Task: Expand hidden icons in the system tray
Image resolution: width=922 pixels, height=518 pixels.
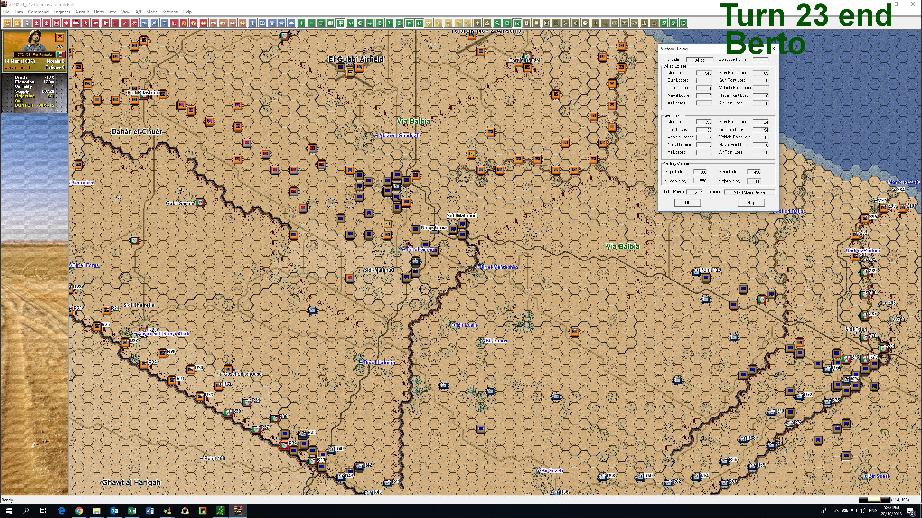Action: coord(836,511)
